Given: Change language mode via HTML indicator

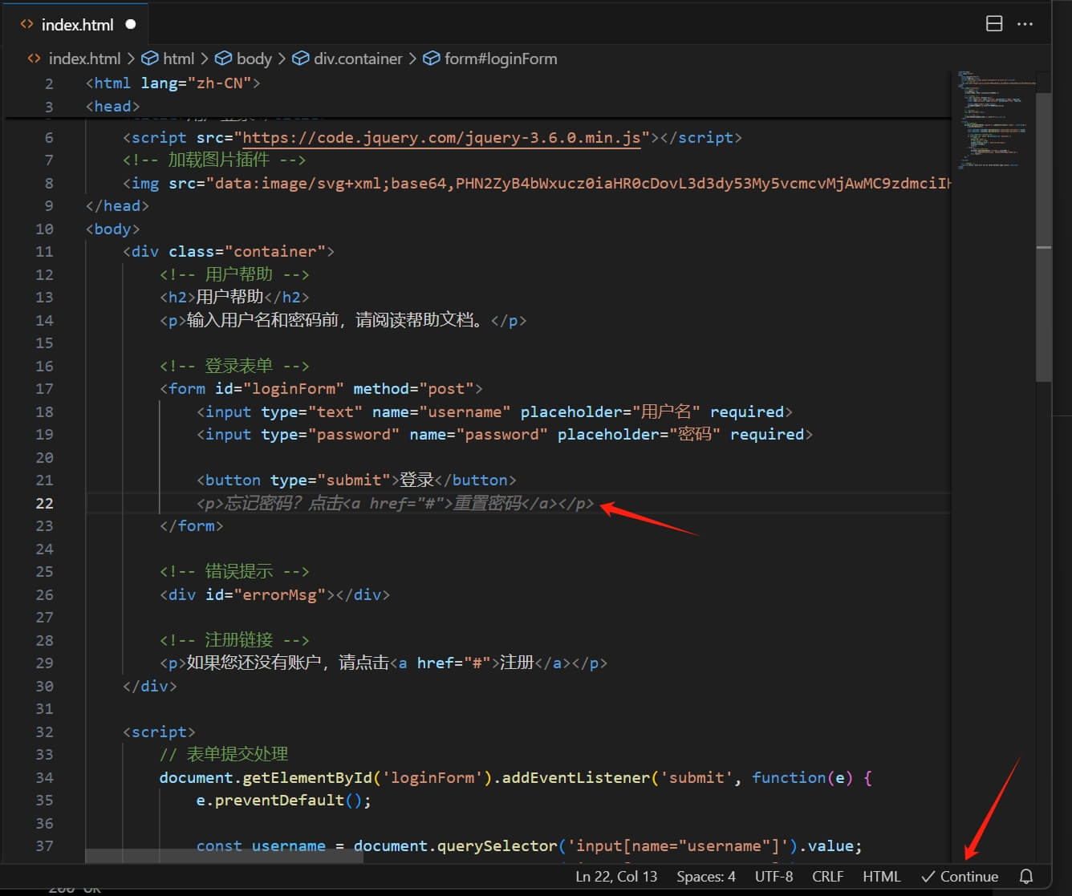Looking at the screenshot, I should (x=881, y=876).
